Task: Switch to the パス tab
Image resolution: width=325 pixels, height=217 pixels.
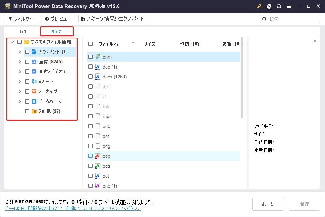Action: click(23, 31)
